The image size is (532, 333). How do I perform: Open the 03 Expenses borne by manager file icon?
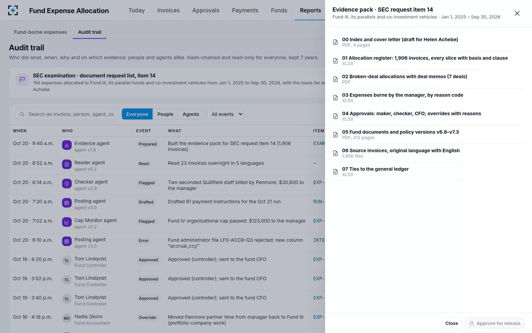point(335,98)
